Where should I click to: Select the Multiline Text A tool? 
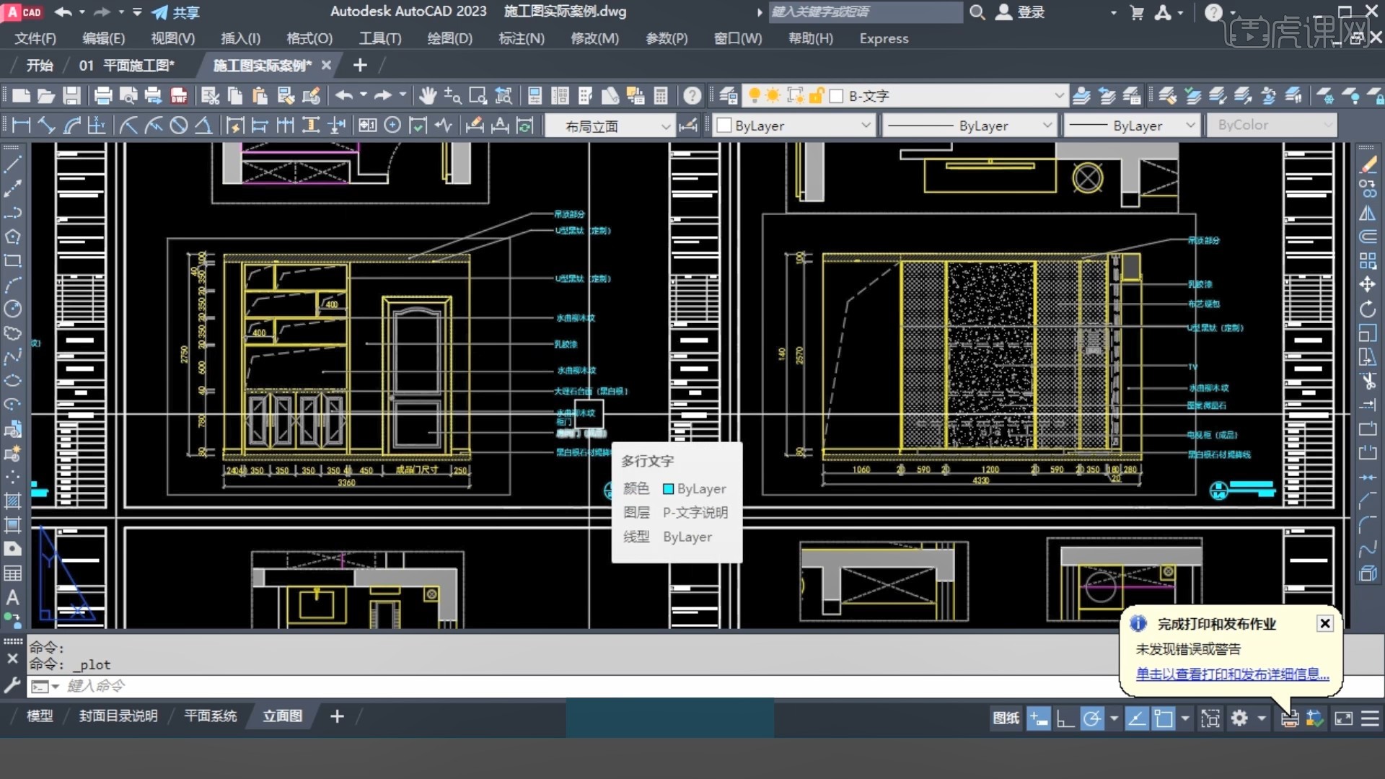[12, 597]
